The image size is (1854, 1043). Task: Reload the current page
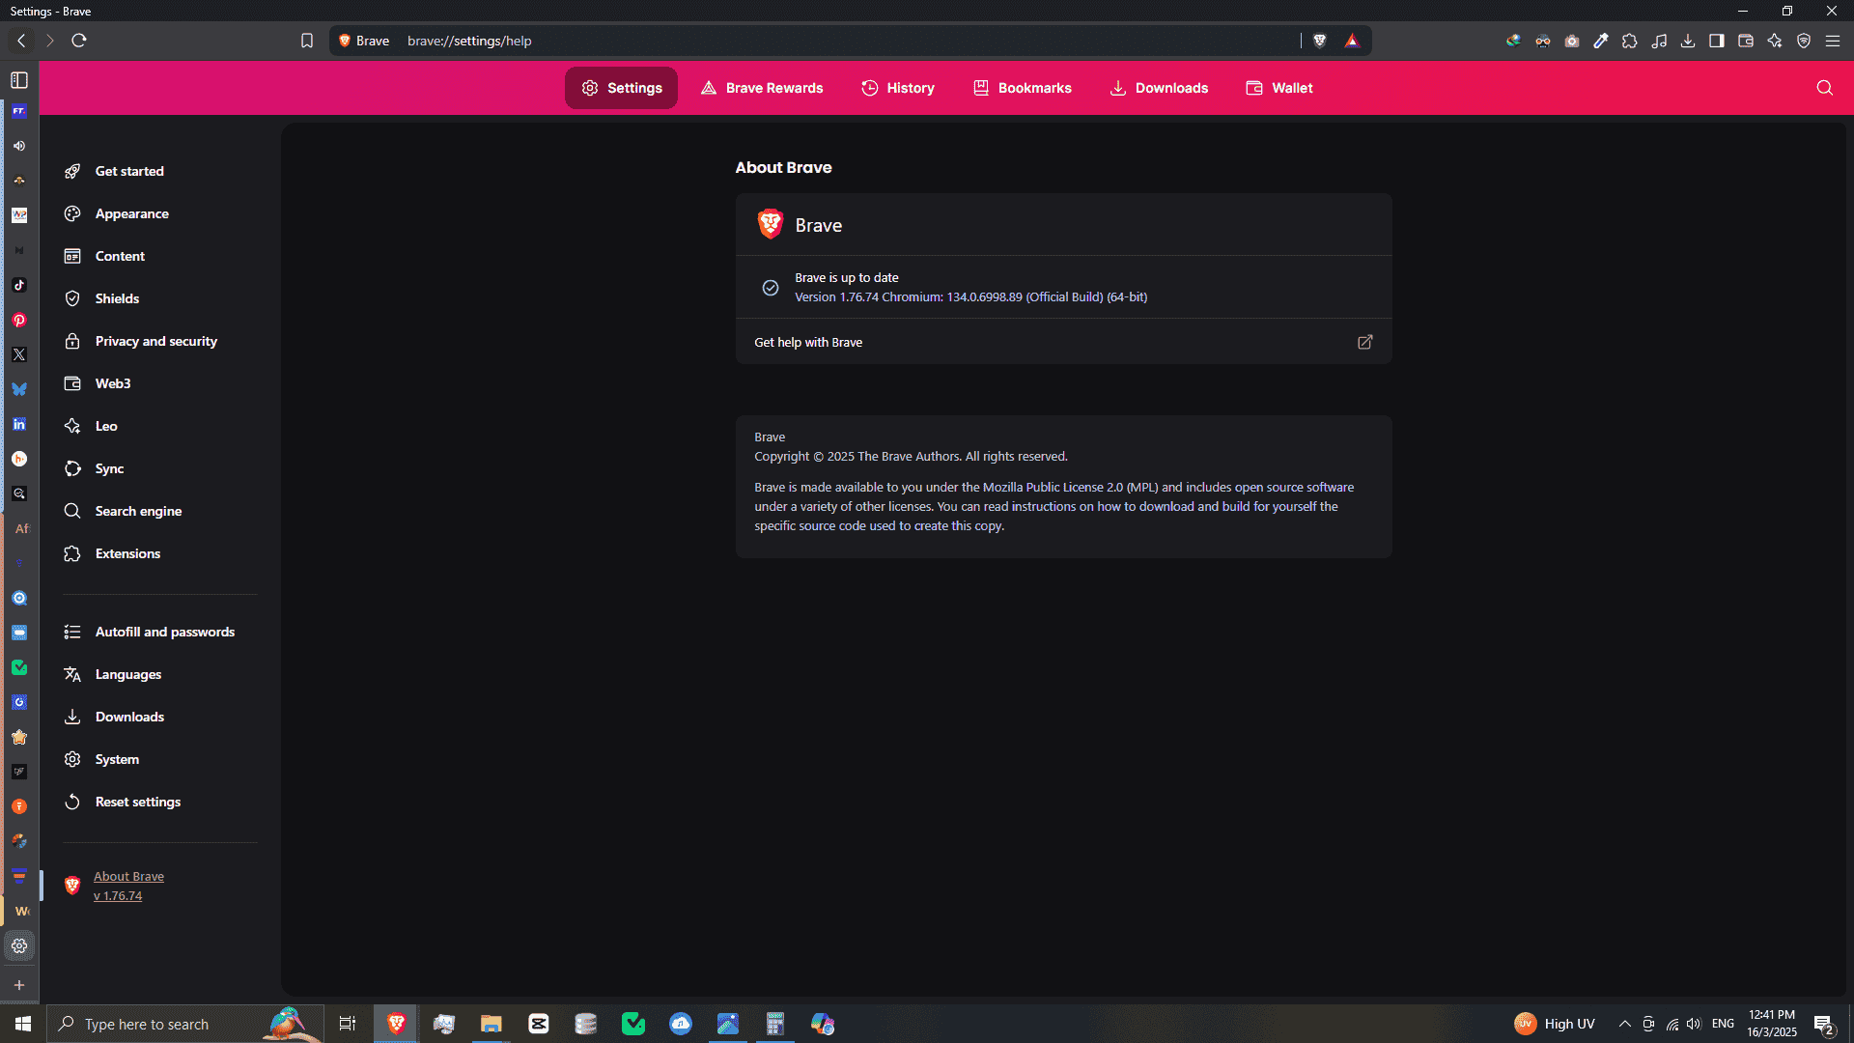pos(79,41)
